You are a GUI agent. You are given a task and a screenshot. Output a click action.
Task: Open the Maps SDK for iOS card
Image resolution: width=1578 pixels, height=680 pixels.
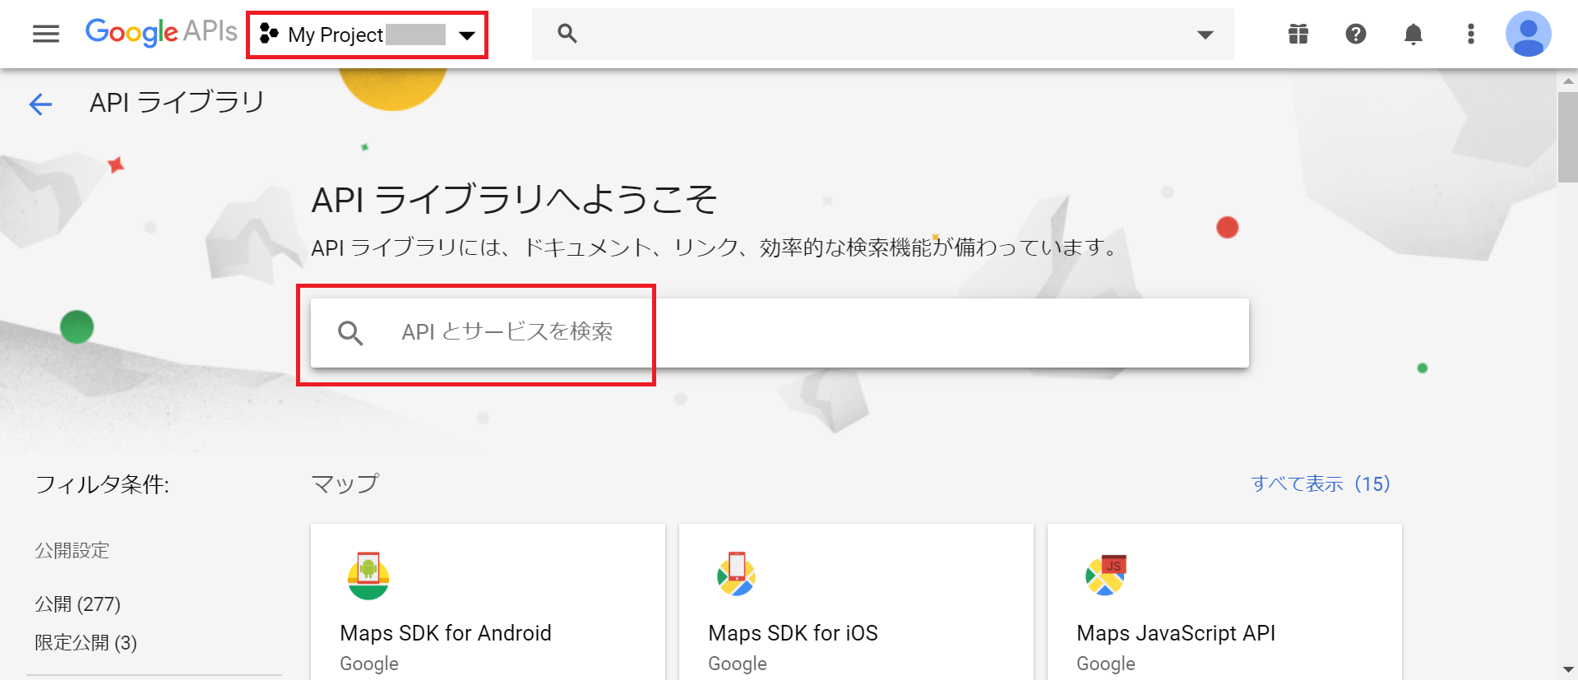coord(856,602)
